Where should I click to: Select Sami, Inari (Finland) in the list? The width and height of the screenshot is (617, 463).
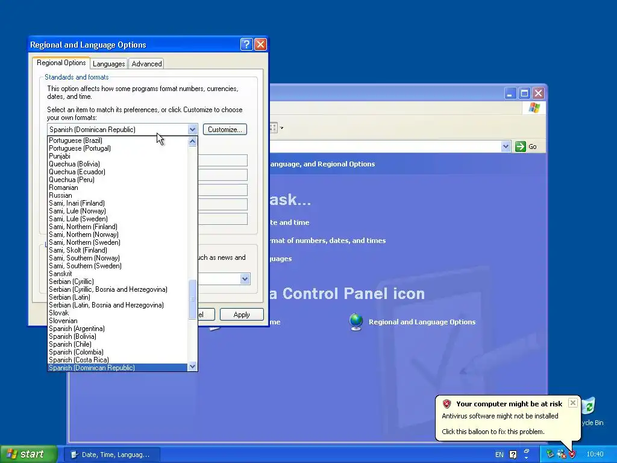117,203
